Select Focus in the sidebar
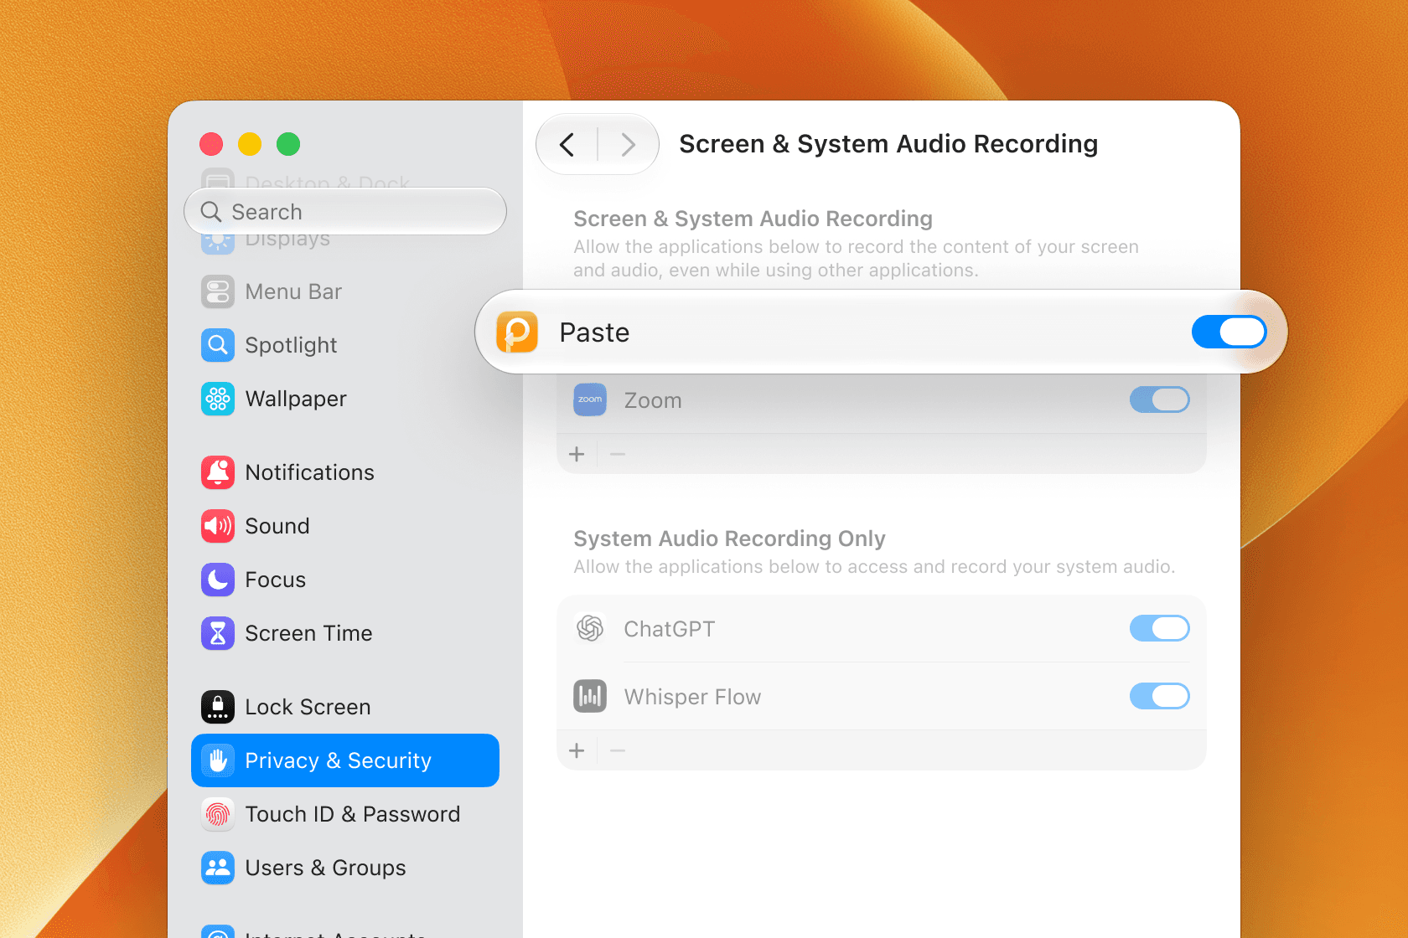The image size is (1408, 938). [x=345, y=580]
